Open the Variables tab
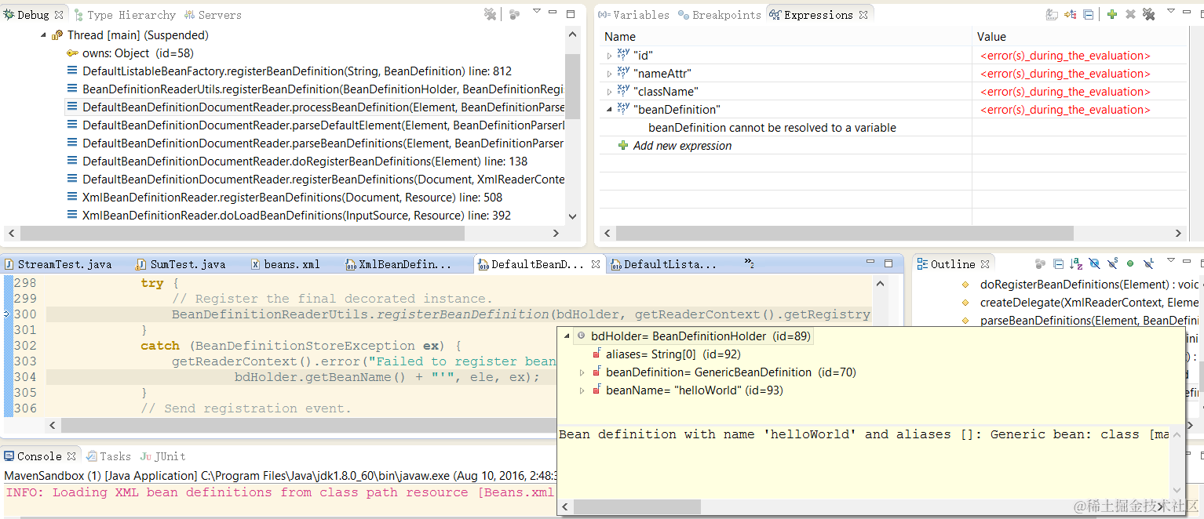Screen dimensions: 1204x519 [x=634, y=15]
